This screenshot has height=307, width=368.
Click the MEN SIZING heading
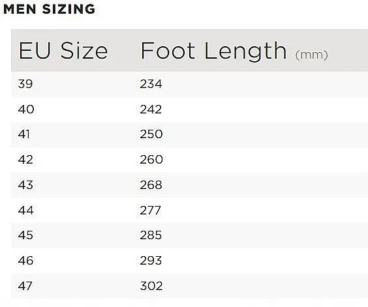[50, 9]
